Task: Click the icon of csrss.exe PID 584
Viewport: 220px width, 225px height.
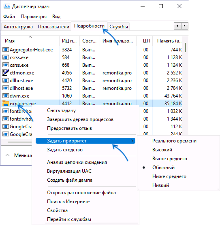Action: point(6,57)
